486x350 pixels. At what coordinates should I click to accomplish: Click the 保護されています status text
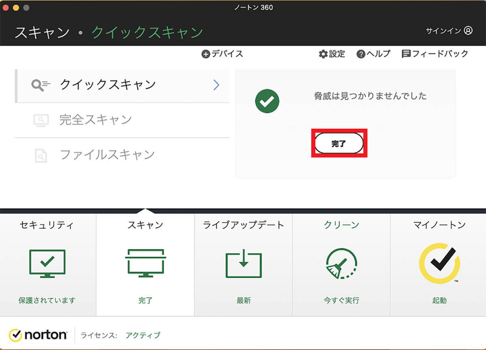47,301
